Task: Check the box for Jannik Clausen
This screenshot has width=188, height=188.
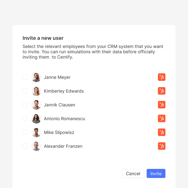Action: tap(25, 105)
